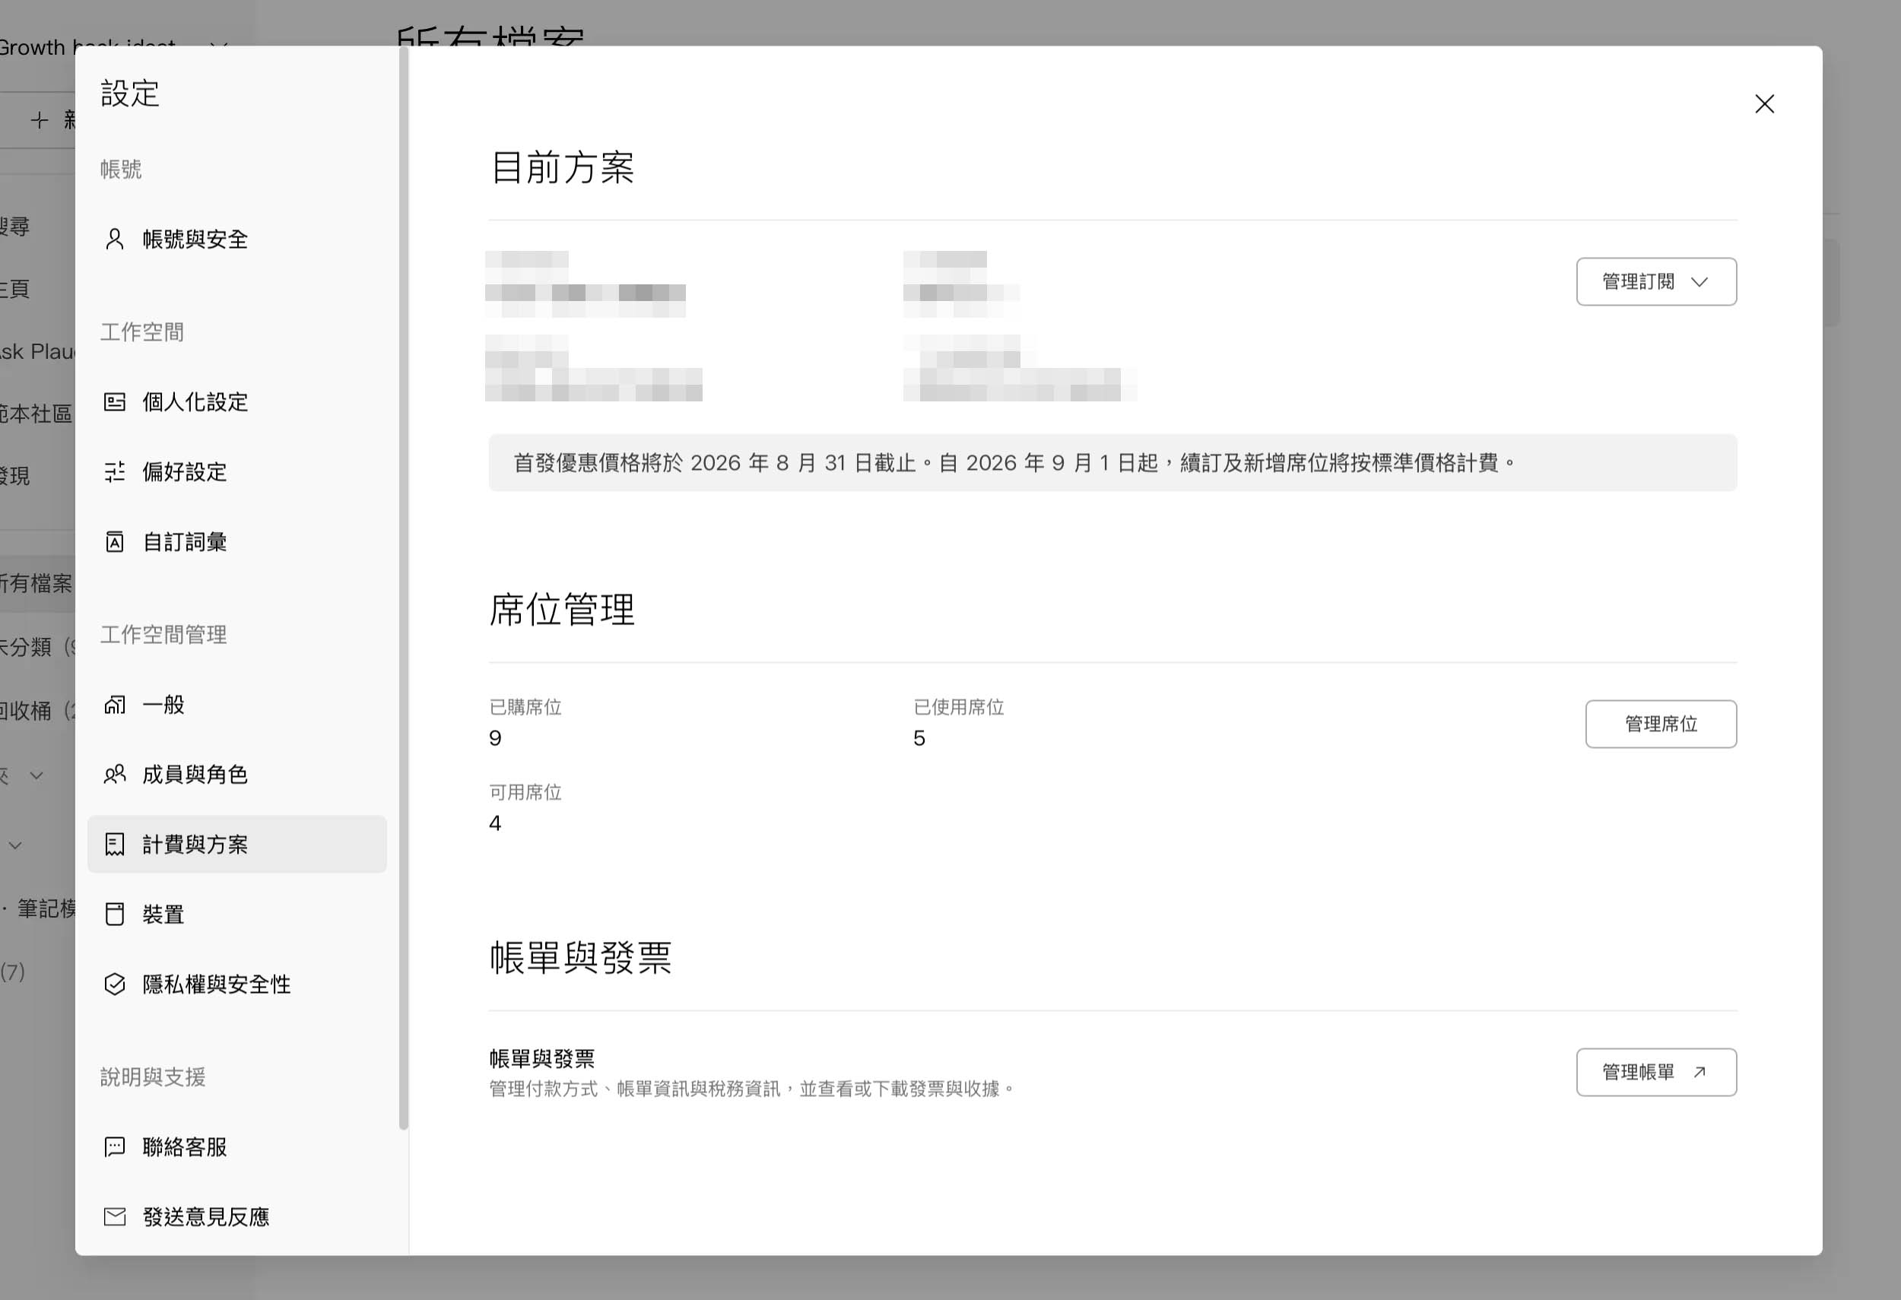Click the shield icon beside 隱私權與安全性
The height and width of the screenshot is (1300, 1901).
pyautogui.click(x=115, y=984)
